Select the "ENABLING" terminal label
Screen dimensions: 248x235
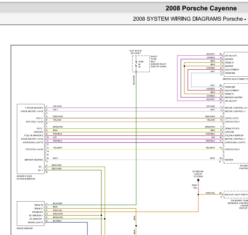[x=38, y=212]
